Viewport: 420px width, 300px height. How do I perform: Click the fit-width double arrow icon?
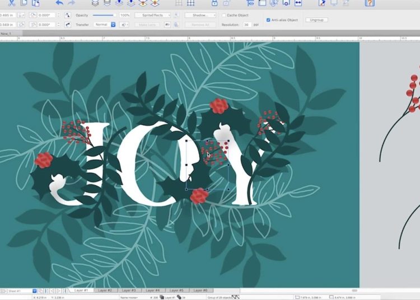click(x=298, y=3)
